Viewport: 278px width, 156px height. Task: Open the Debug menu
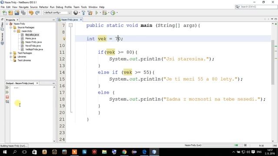point(60,7)
